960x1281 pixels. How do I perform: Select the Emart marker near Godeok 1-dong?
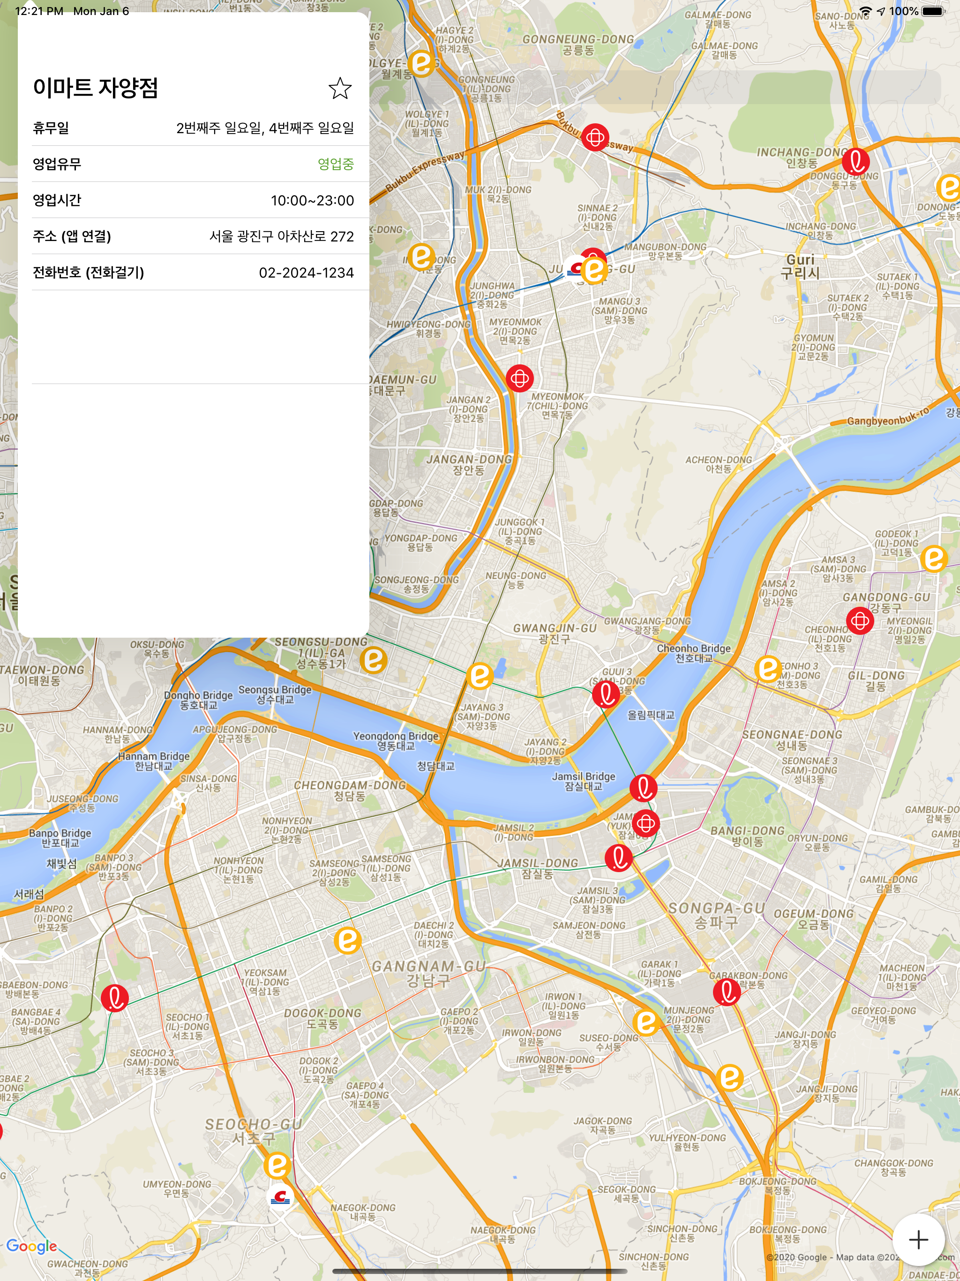[x=933, y=559]
